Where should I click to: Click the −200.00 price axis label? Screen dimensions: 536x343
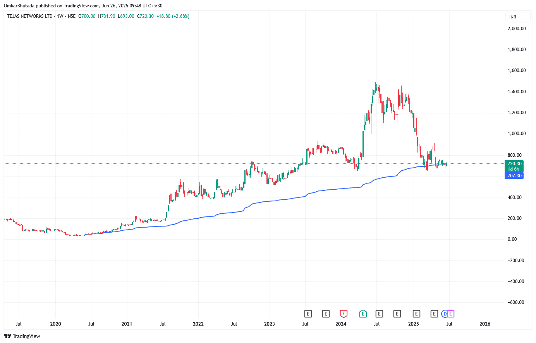[516, 261]
